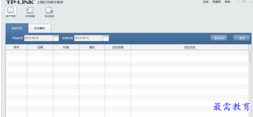Sort by the 日志级别 column header

(x=118, y=47)
